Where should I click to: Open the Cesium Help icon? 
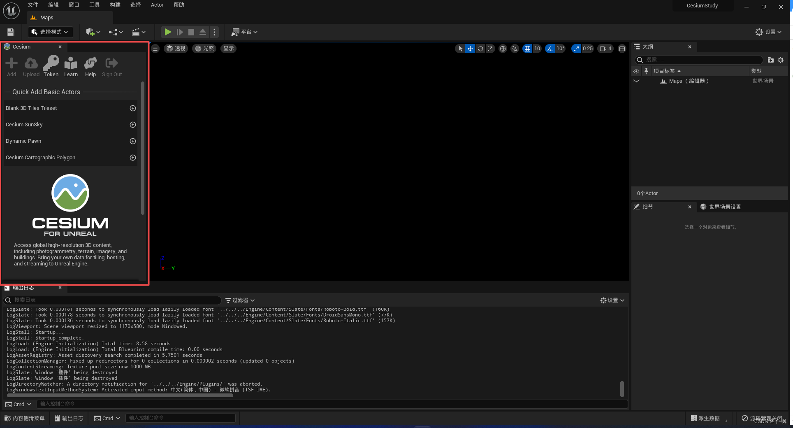(x=90, y=66)
